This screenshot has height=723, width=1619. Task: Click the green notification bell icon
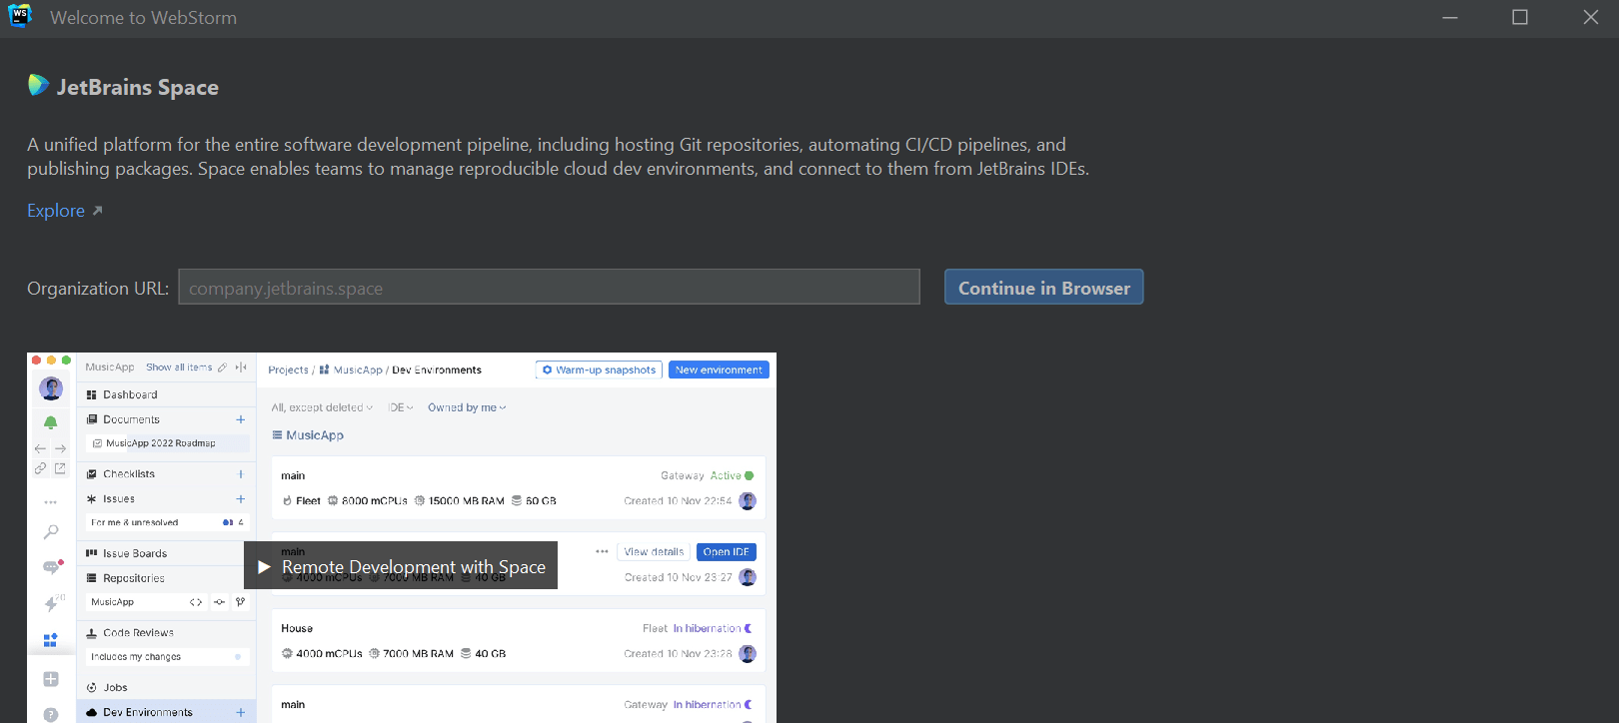click(x=51, y=422)
